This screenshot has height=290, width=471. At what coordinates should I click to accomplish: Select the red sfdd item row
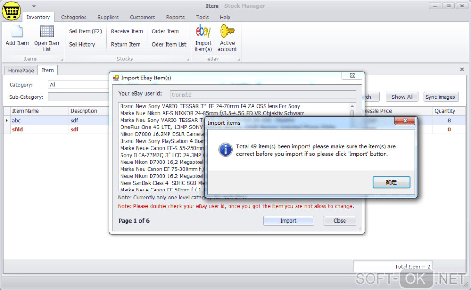tap(56, 129)
